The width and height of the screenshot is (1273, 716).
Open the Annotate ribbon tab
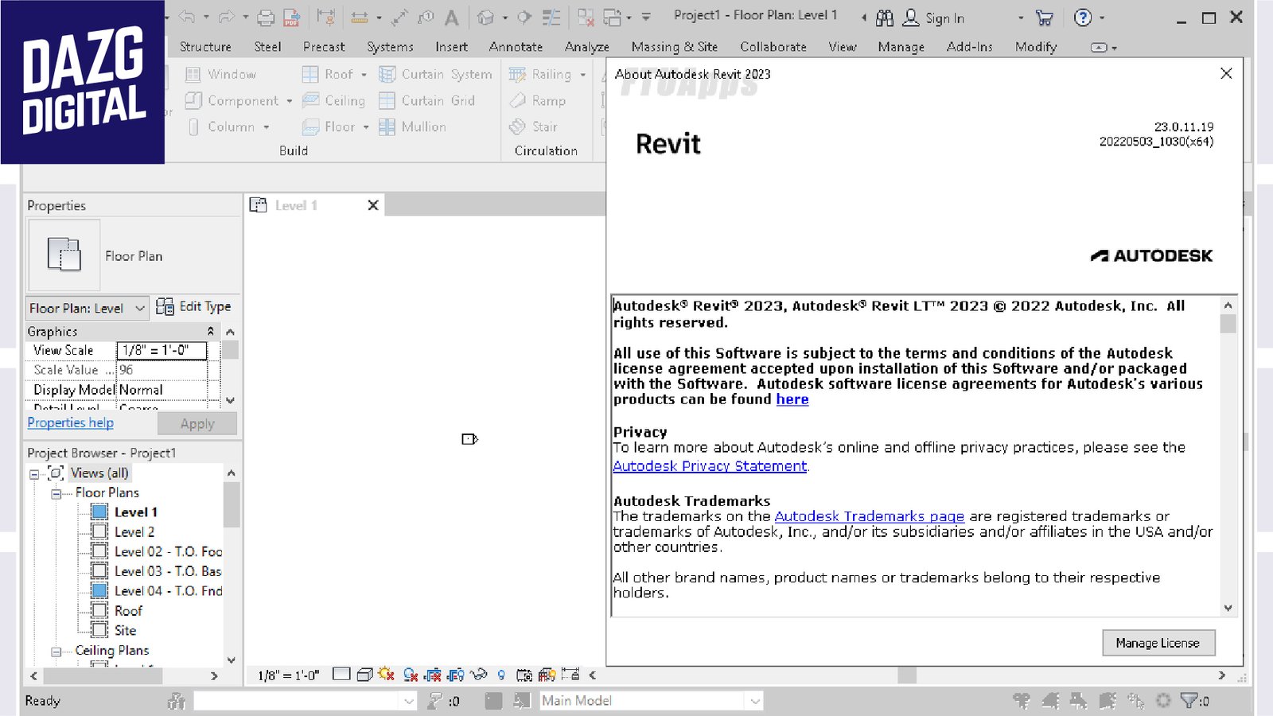tap(516, 47)
